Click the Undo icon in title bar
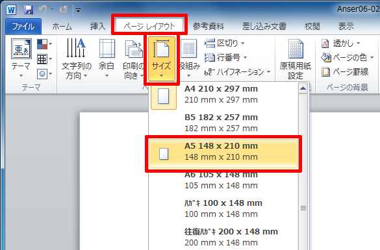Viewport: 380px width, 250px height. pyautogui.click(x=43, y=10)
